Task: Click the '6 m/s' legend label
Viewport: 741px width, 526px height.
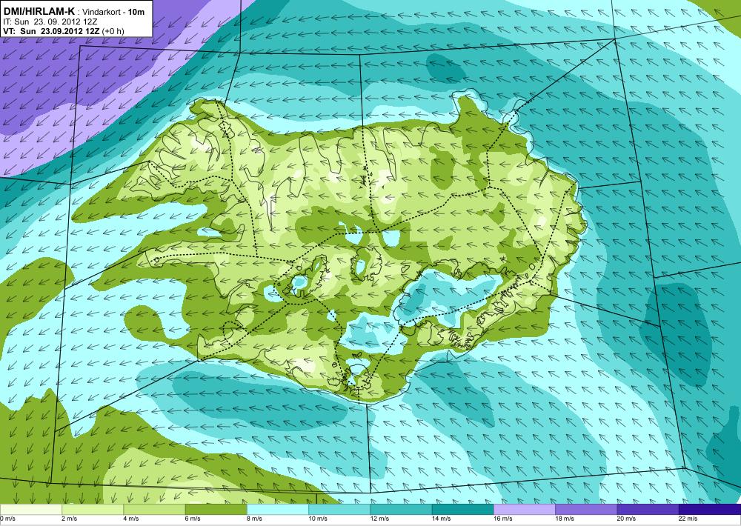Action: [x=193, y=519]
